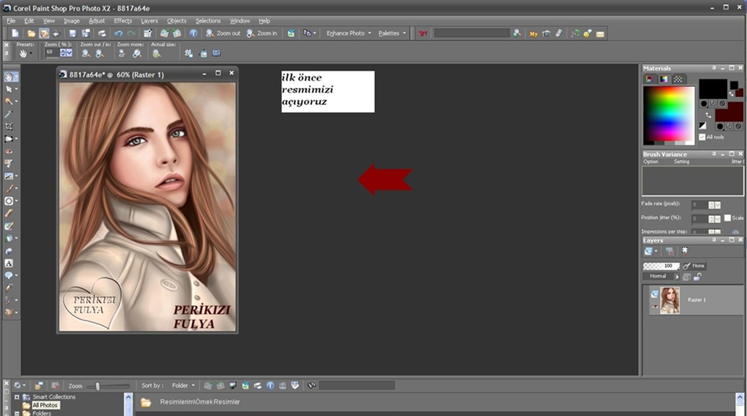747x416 pixels.
Task: Open the Enhance Photo dropdown
Action: click(348, 34)
